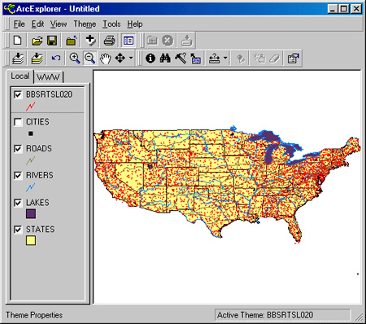Hide the RIVERS theme via checkbox

(18, 176)
